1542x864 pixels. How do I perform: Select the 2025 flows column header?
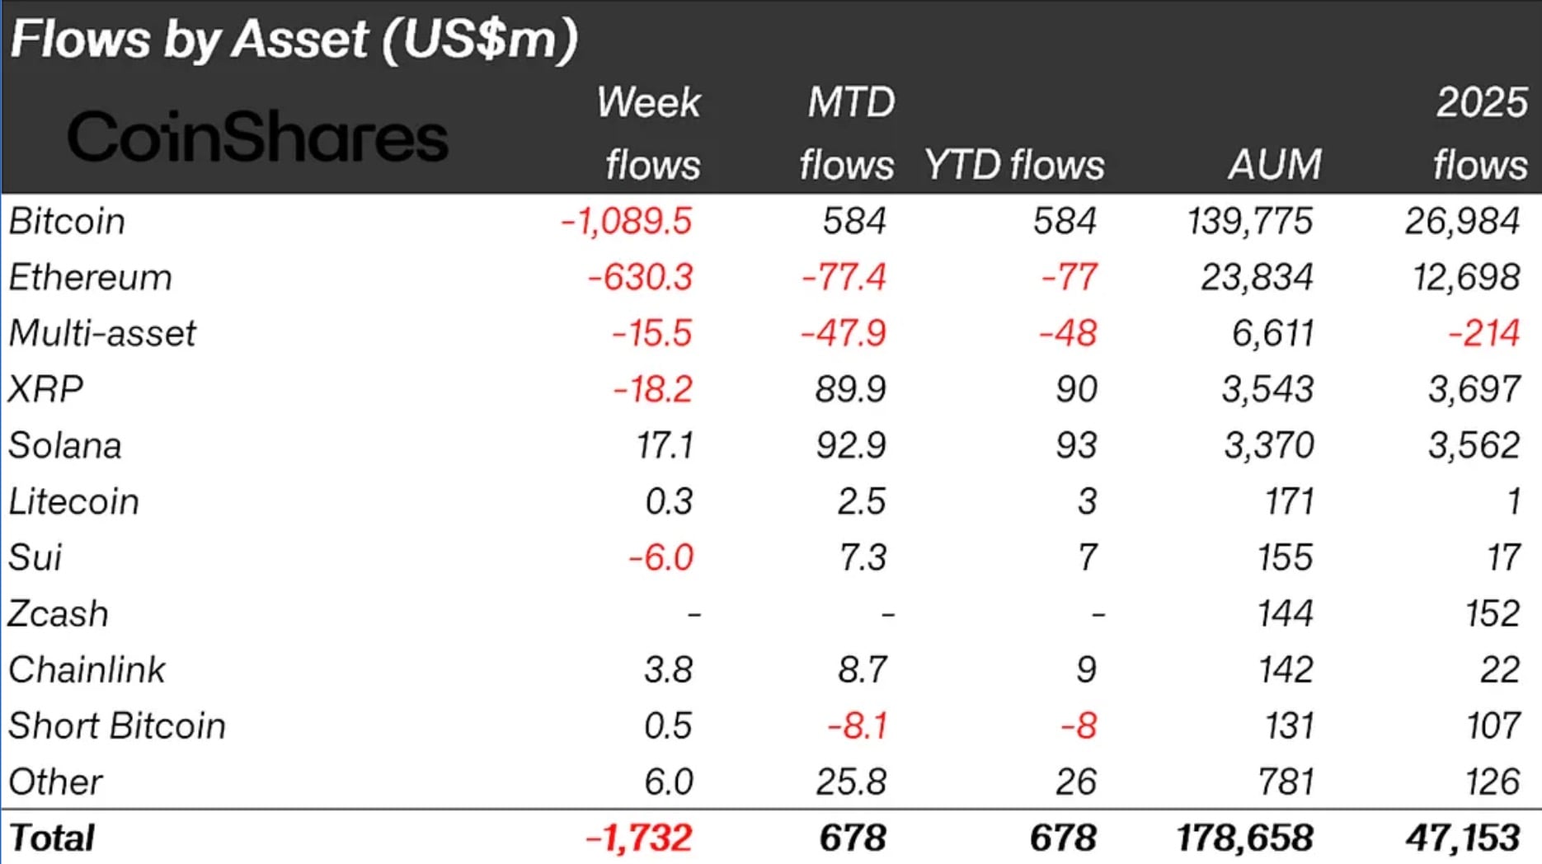[1481, 134]
